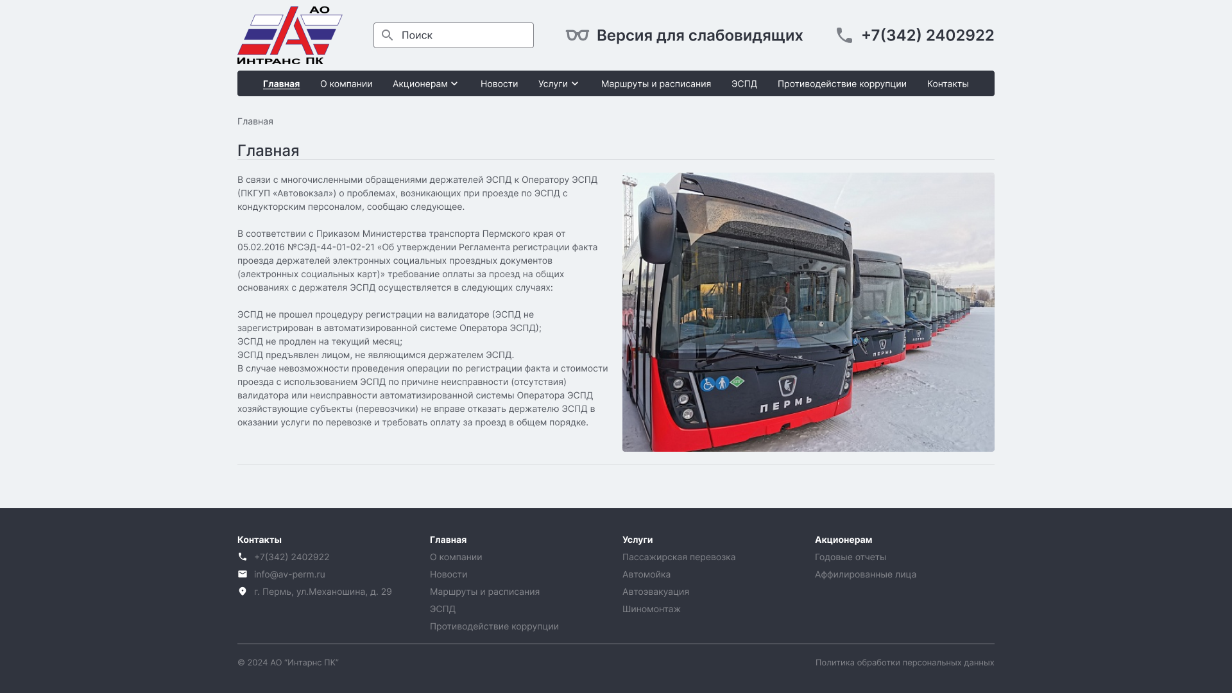The width and height of the screenshot is (1232, 693).
Task: Click the footer location pin icon
Action: [x=243, y=592]
